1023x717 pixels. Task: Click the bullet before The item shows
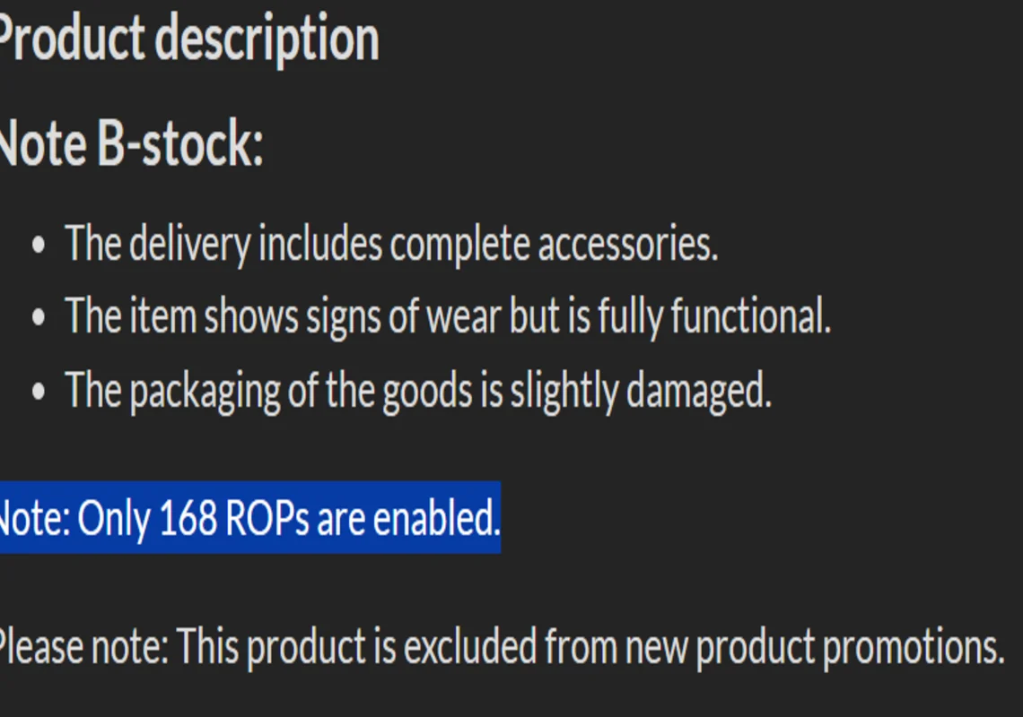(x=39, y=318)
